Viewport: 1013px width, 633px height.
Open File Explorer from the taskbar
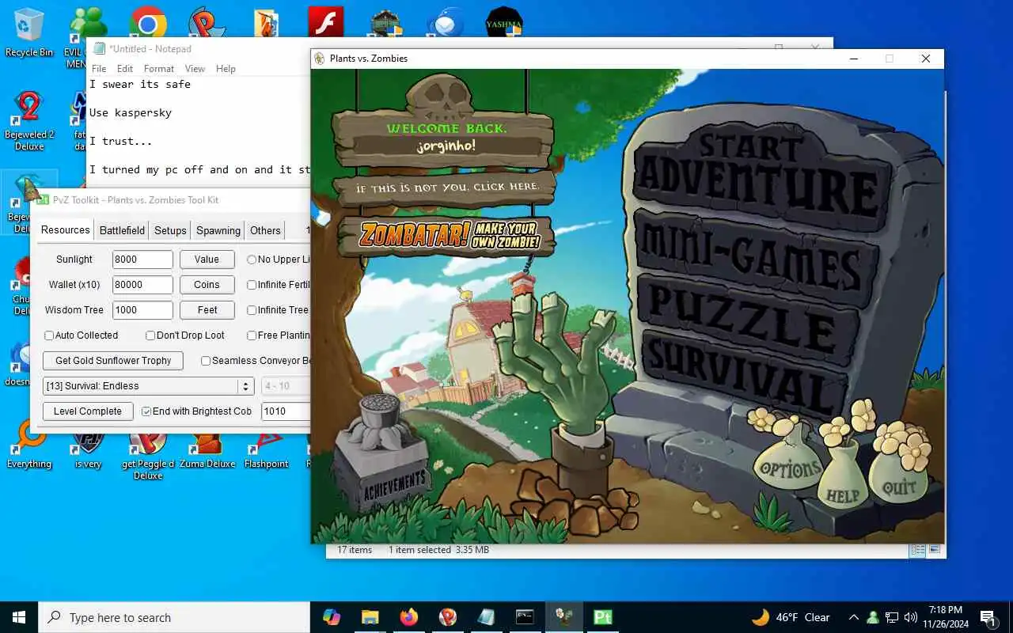[x=370, y=617]
